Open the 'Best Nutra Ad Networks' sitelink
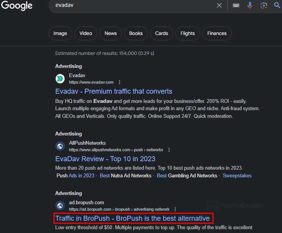Viewport: 282px width, 233px height. click(x=126, y=175)
